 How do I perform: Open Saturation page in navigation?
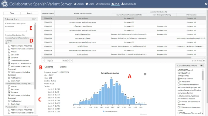point(103,4)
